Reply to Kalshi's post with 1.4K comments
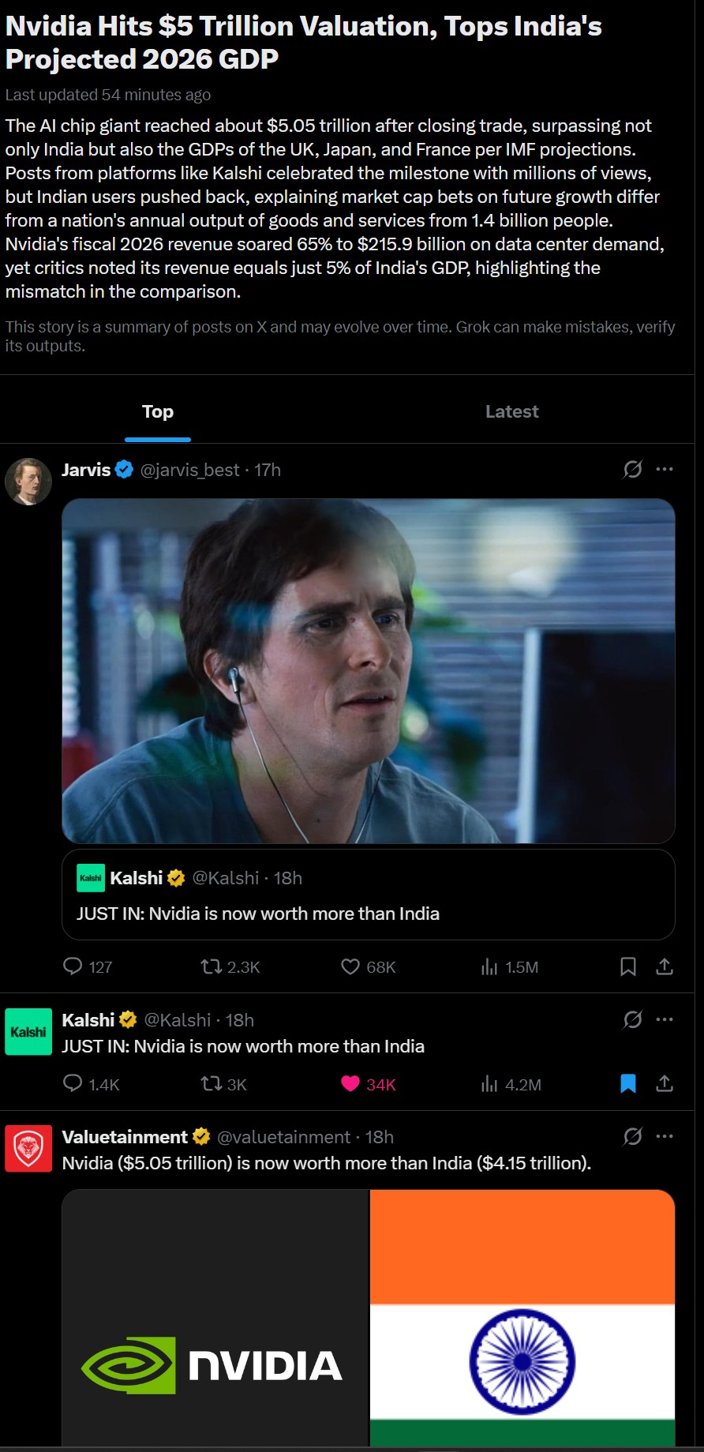The image size is (704, 1452). pos(91,1084)
